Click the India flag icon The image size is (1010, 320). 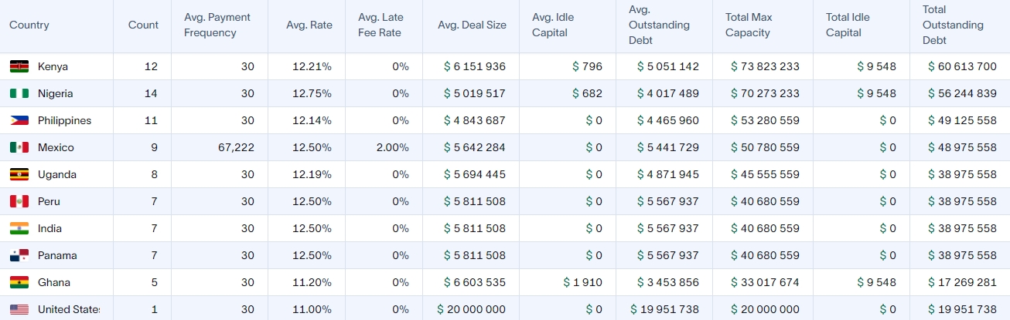19,229
